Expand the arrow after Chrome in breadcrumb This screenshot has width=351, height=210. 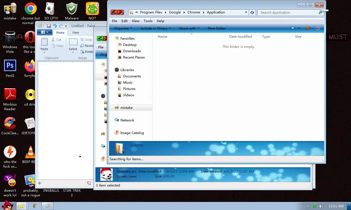203,12
